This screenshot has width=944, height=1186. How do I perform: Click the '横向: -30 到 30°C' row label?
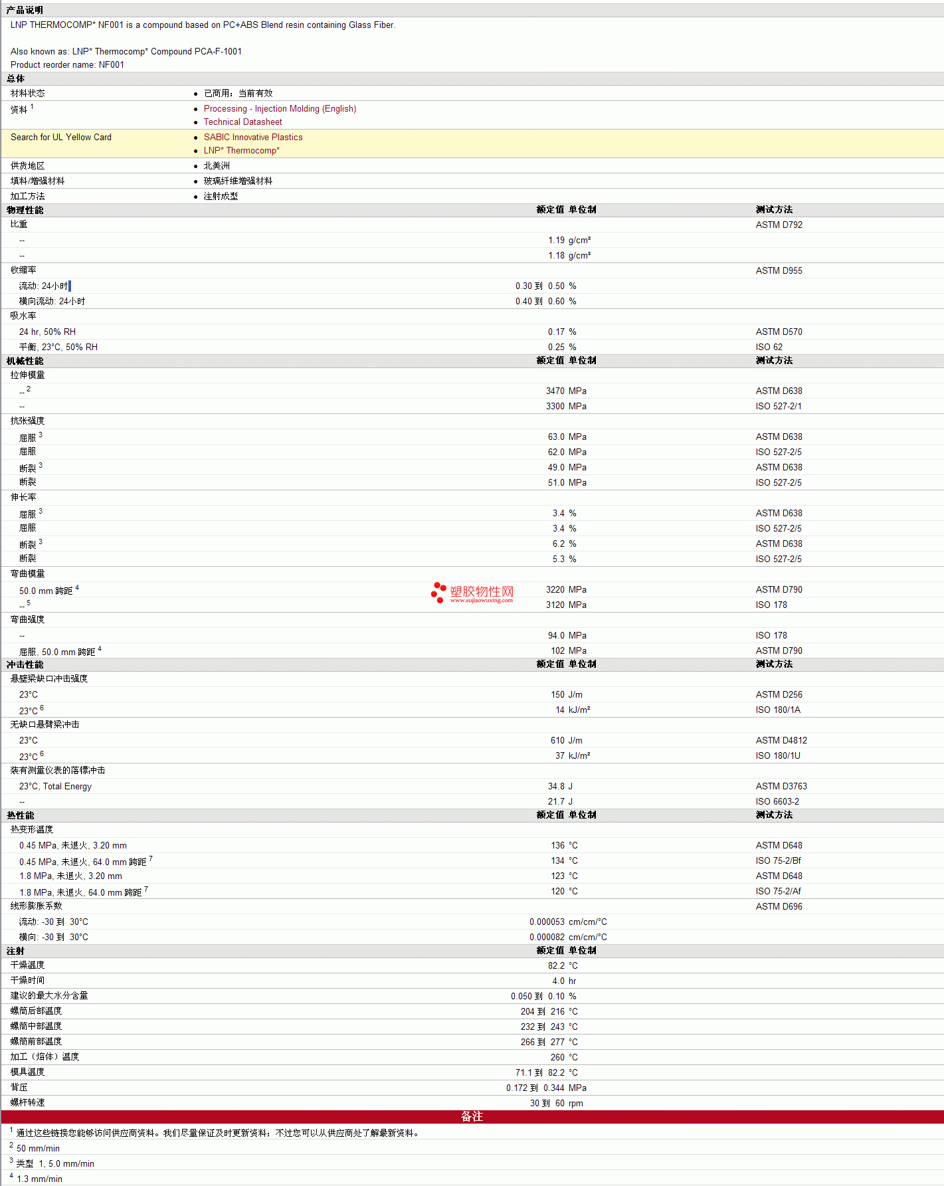point(54,938)
